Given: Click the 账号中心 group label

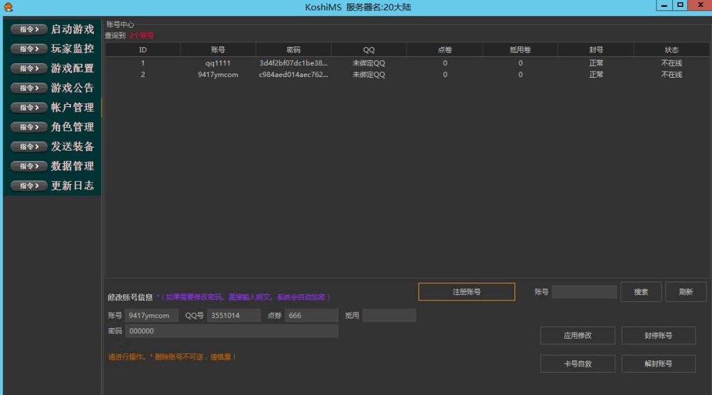Looking at the screenshot, I should pyautogui.click(x=120, y=24).
